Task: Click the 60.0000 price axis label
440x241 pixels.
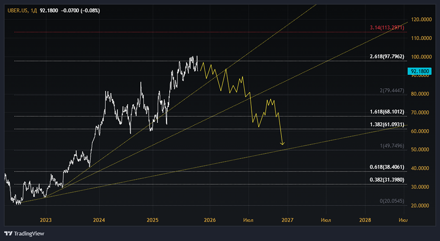Action: 420,131
